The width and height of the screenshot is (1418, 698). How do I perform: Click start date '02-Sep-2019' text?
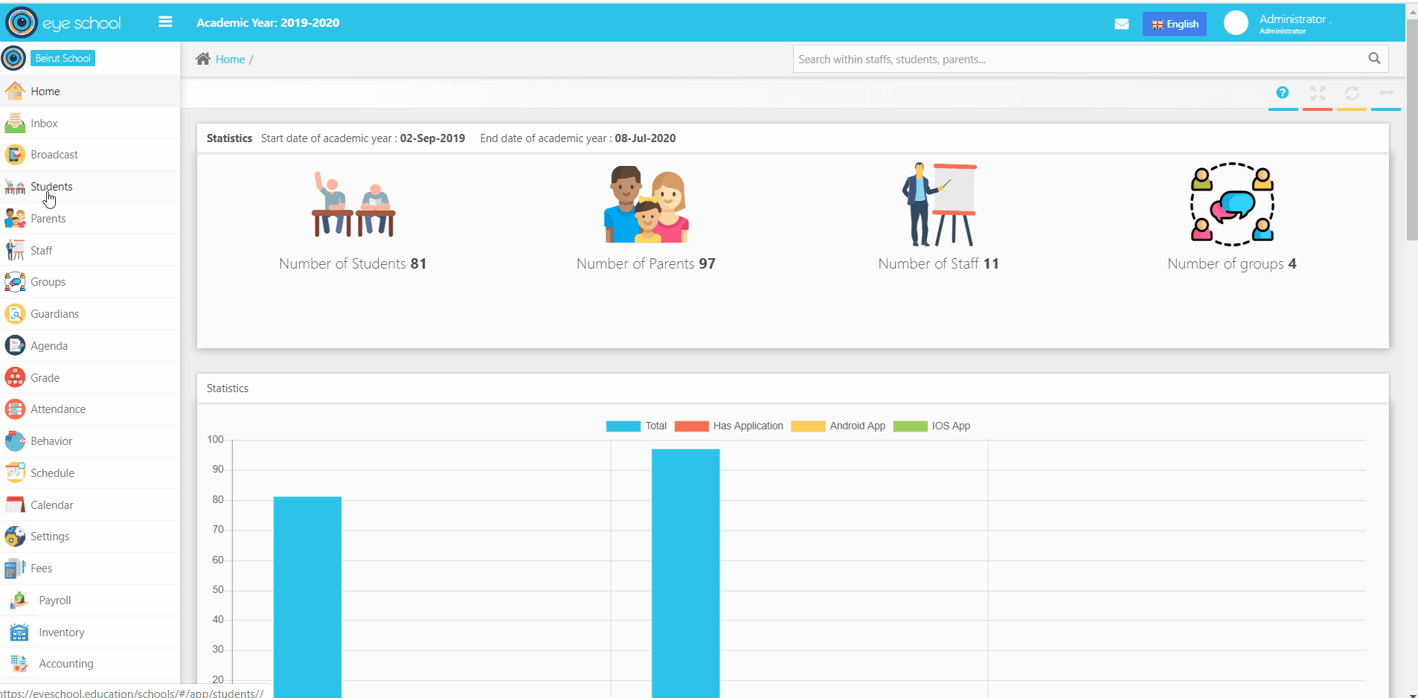(x=432, y=138)
